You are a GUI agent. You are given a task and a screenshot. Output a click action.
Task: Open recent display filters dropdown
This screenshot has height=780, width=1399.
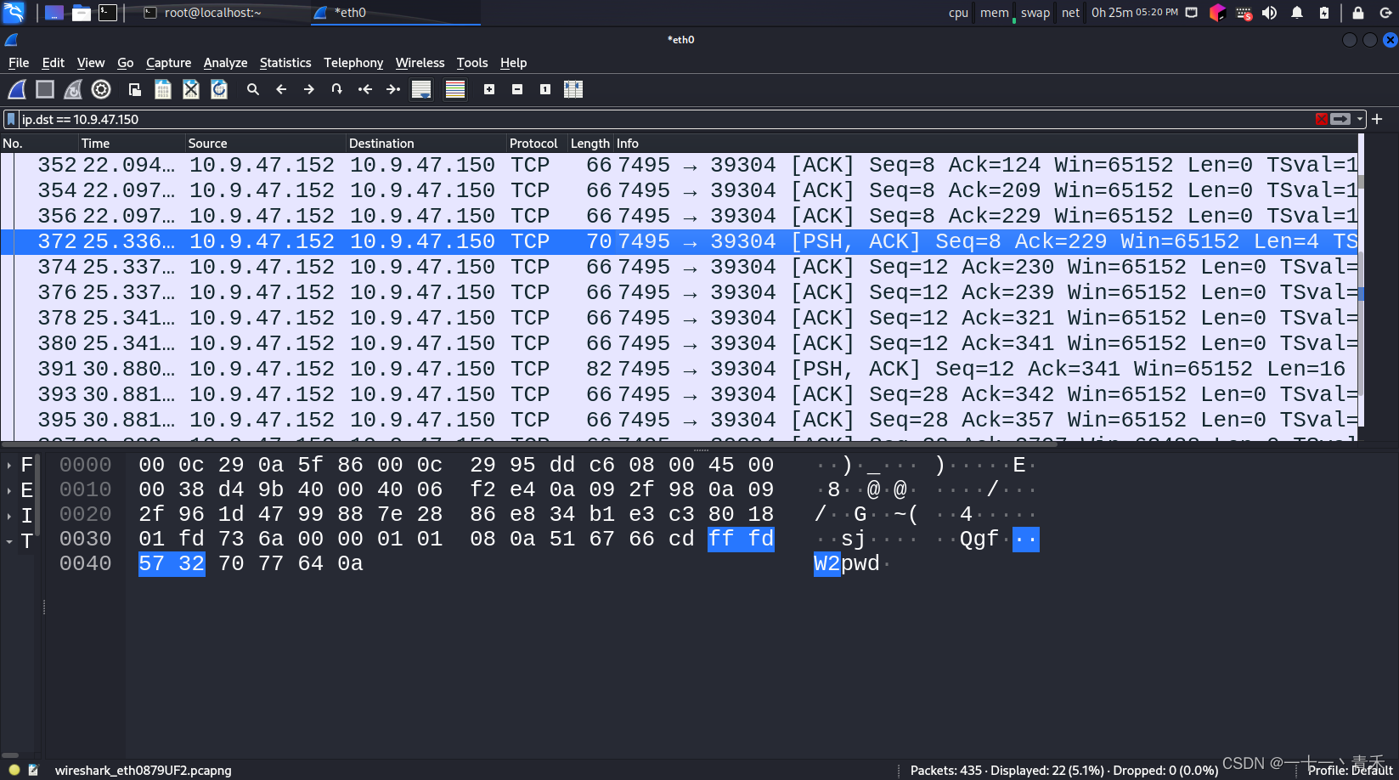pyautogui.click(x=1360, y=120)
